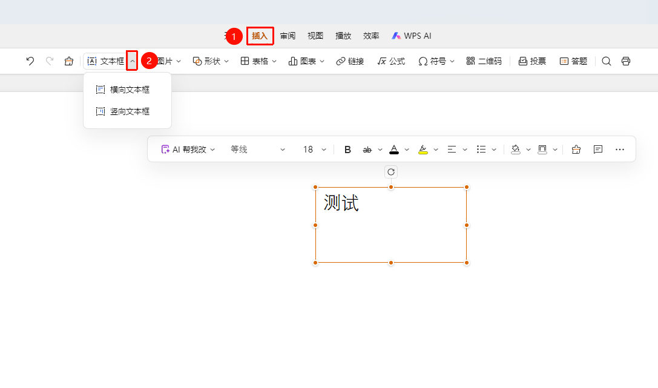Click the 文本框 text box button
The image size is (658, 388).
pos(106,61)
